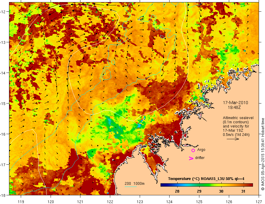Click the '120' longitude axis label
Image resolution: width=265 pixels, height=204 pixels.
pos(51,202)
